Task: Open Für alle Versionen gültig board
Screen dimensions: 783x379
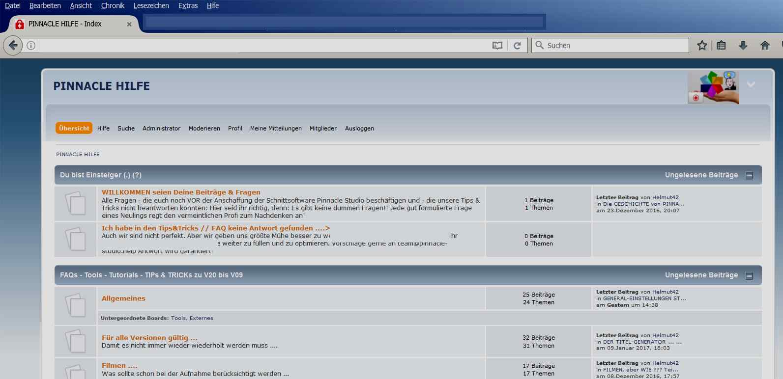Action: point(149,338)
